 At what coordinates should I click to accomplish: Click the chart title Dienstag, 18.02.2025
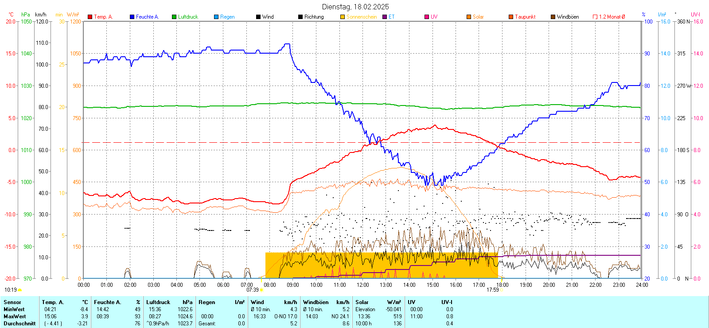pyautogui.click(x=355, y=7)
